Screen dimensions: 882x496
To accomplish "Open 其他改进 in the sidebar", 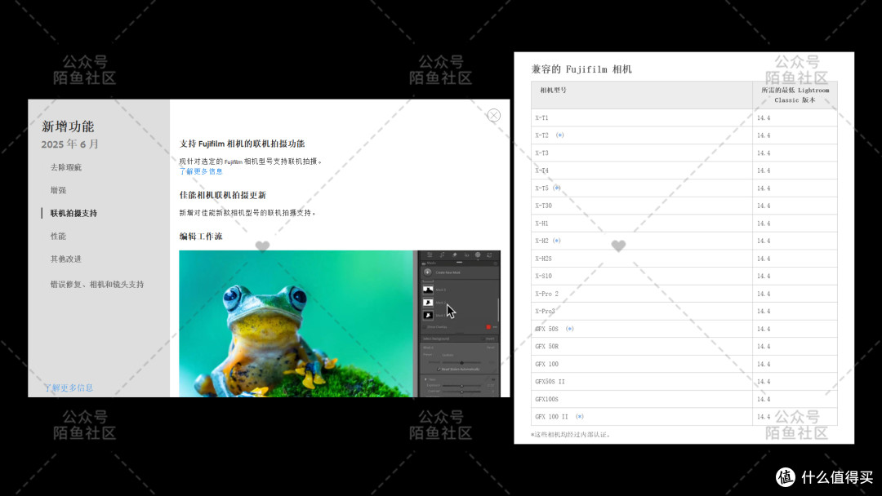I will [x=66, y=259].
